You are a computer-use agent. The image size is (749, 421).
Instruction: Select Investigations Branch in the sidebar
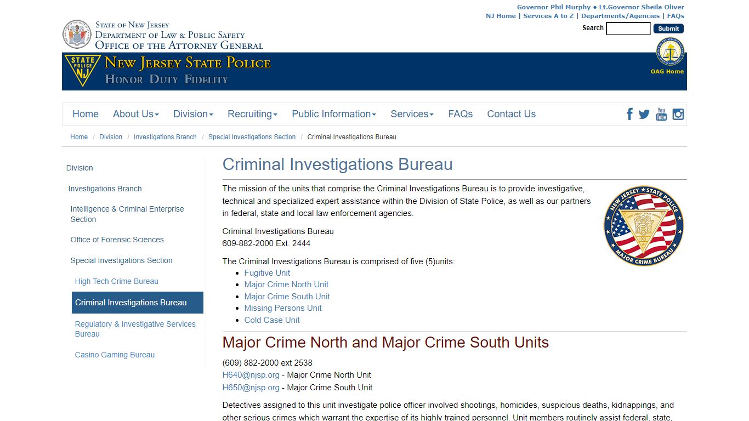click(105, 189)
